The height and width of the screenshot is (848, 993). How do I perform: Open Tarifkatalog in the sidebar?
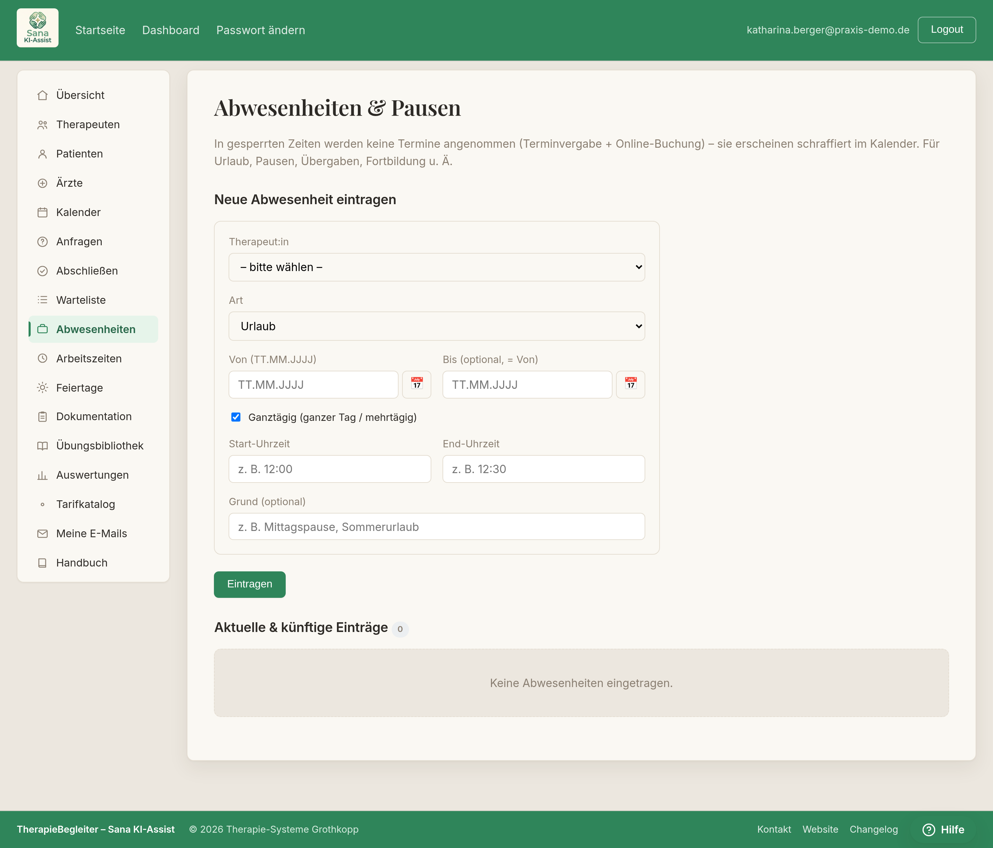pos(93,504)
